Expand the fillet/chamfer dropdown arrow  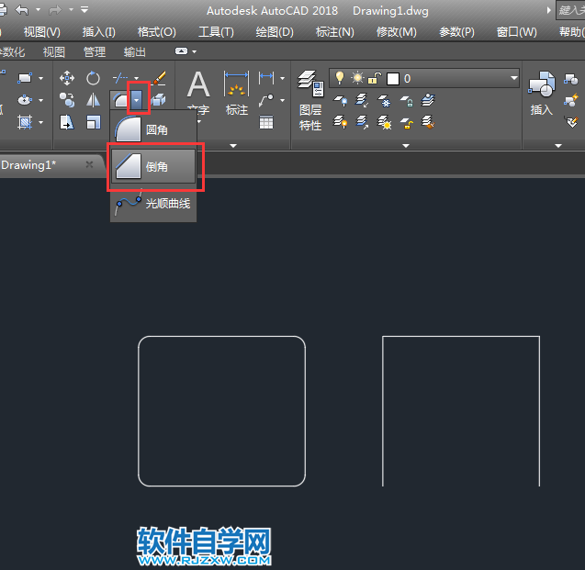click(138, 99)
